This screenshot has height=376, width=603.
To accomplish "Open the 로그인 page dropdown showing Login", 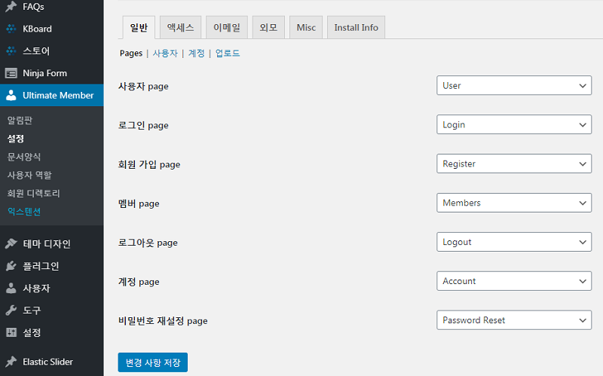I will tap(514, 124).
